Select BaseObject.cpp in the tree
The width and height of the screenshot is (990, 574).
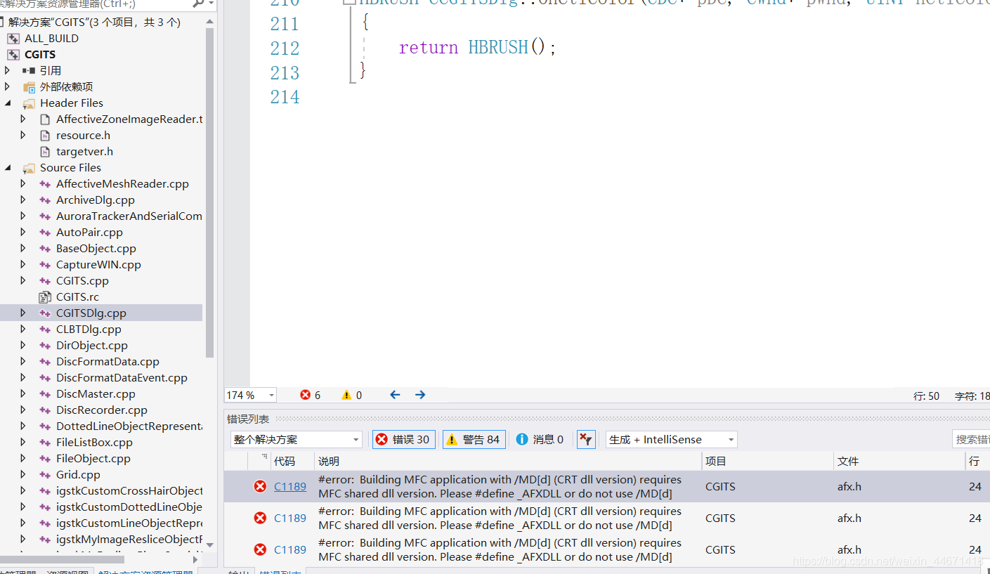point(96,248)
